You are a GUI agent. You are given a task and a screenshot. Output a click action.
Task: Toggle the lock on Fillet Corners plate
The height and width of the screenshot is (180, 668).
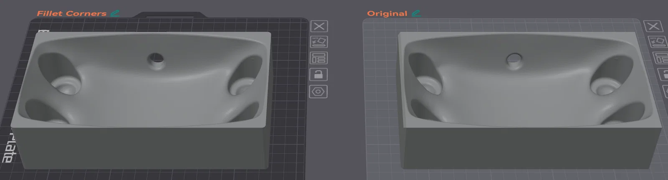[318, 75]
